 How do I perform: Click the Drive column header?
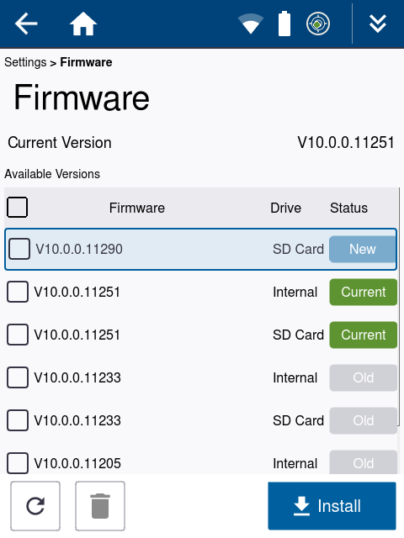285,208
